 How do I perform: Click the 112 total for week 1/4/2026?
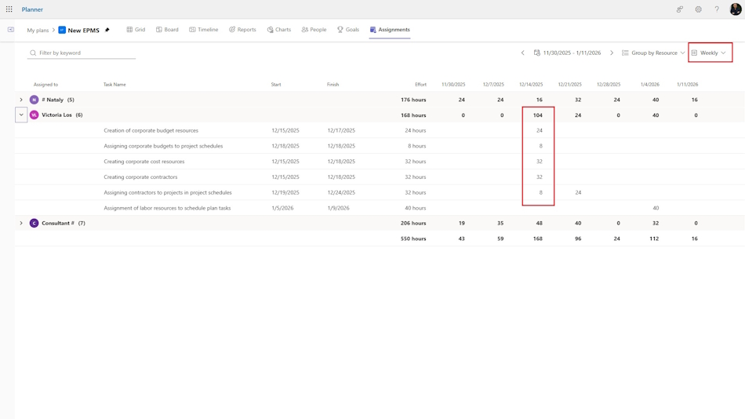tap(654, 239)
